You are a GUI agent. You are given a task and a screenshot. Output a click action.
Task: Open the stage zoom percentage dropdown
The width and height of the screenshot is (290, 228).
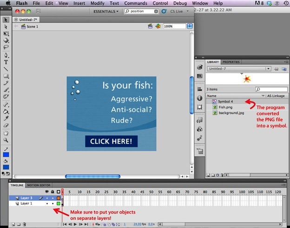click(x=190, y=26)
